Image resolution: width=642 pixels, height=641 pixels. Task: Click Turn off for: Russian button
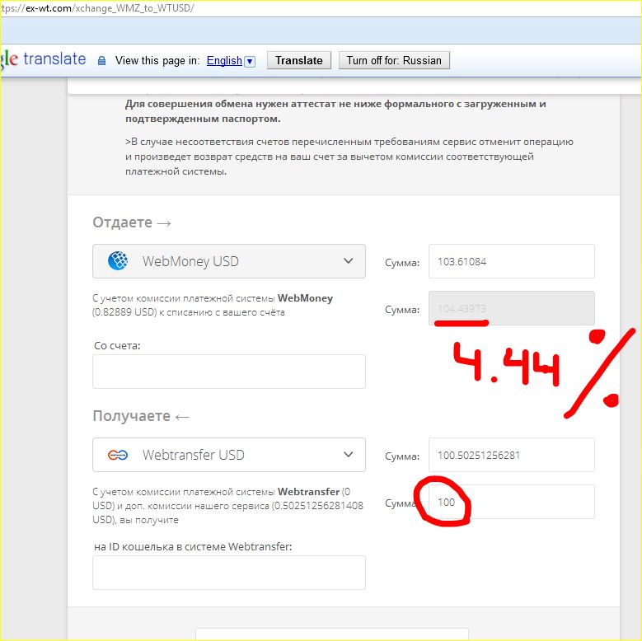pyautogui.click(x=394, y=60)
